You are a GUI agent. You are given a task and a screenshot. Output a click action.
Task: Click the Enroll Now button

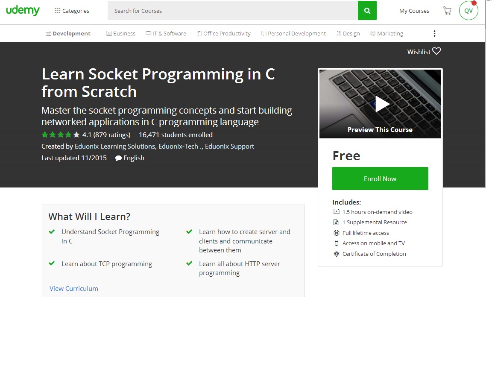coord(380,179)
